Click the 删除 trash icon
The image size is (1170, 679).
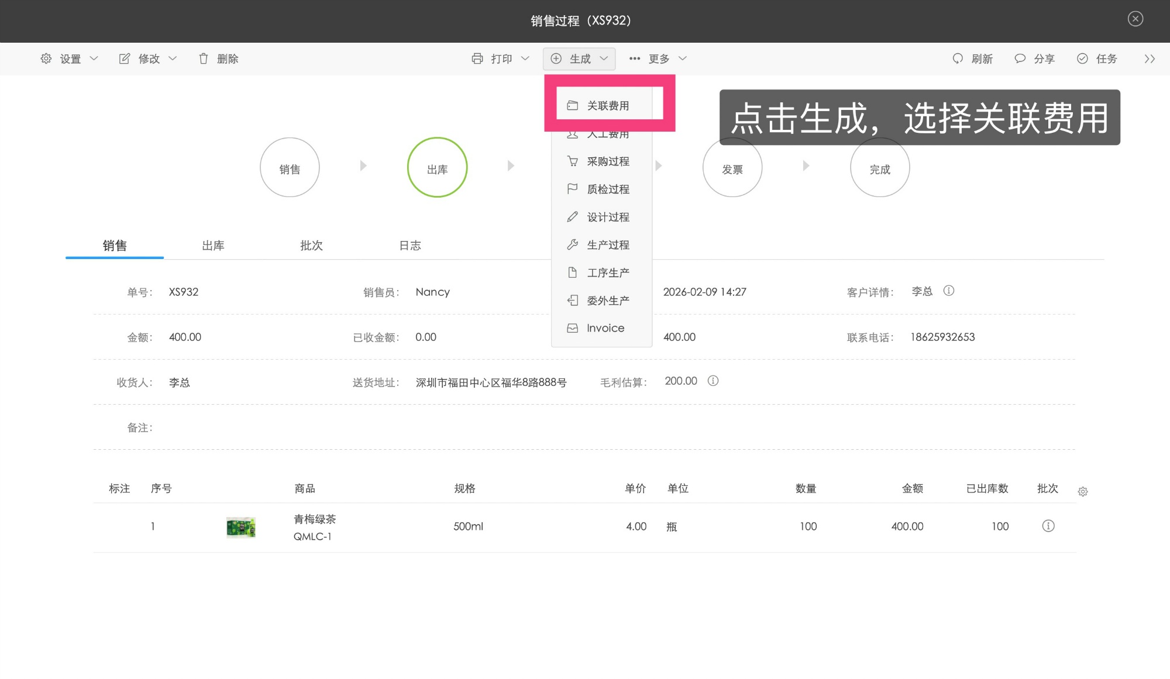[203, 58]
